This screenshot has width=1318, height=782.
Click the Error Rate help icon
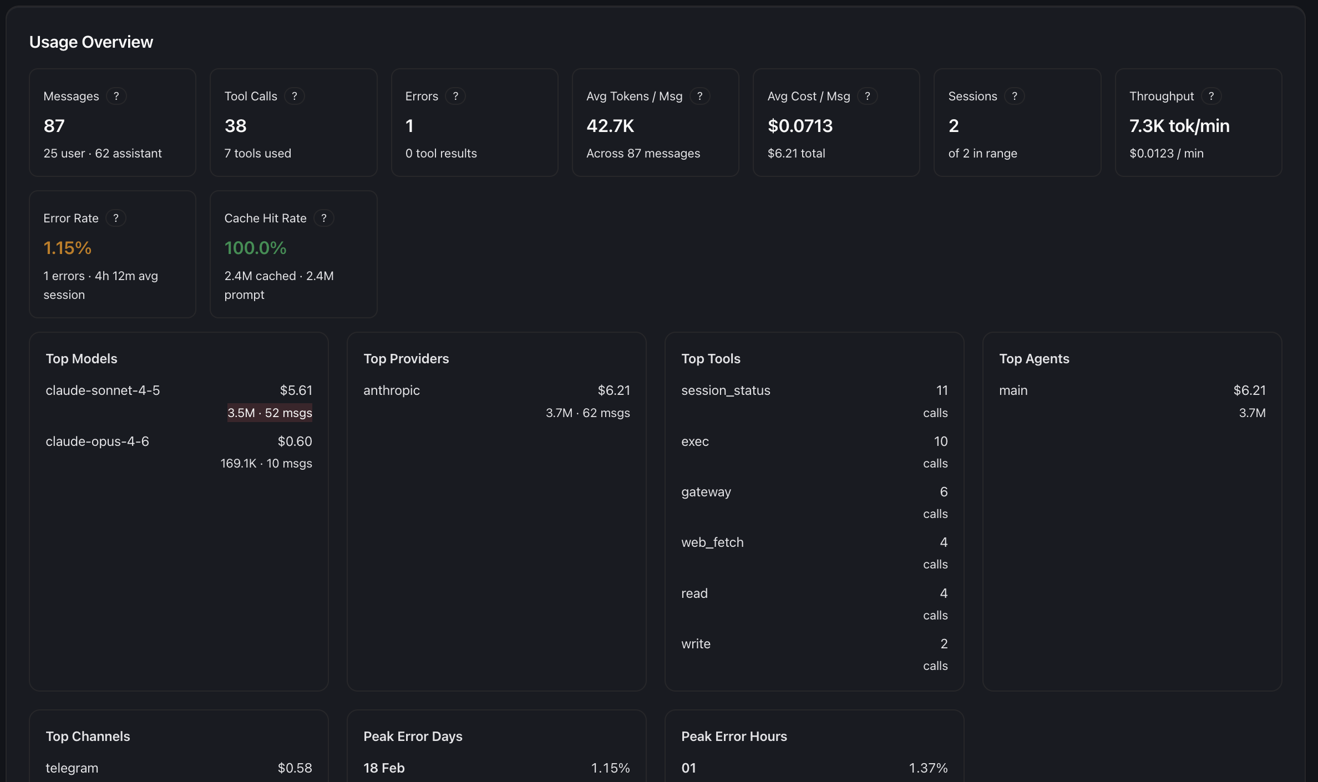tap(116, 218)
